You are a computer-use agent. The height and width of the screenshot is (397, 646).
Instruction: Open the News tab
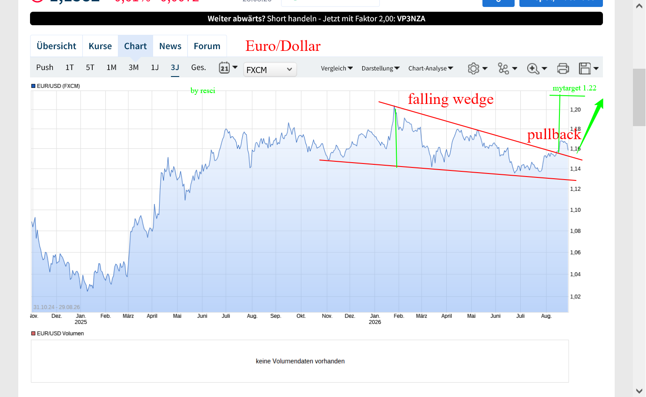170,46
